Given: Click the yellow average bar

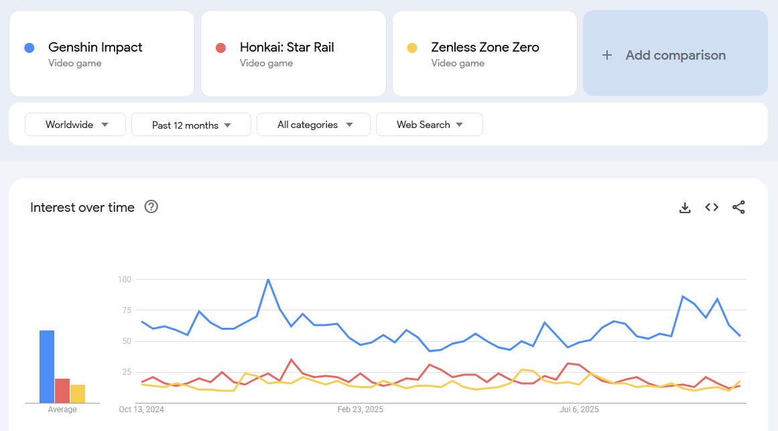Looking at the screenshot, I should pos(78,393).
